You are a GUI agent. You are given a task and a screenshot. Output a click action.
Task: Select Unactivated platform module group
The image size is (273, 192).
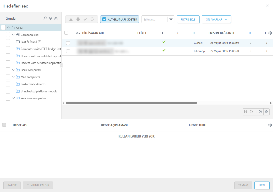[39, 91]
